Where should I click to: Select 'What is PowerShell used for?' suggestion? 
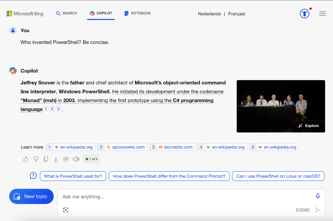73,176
